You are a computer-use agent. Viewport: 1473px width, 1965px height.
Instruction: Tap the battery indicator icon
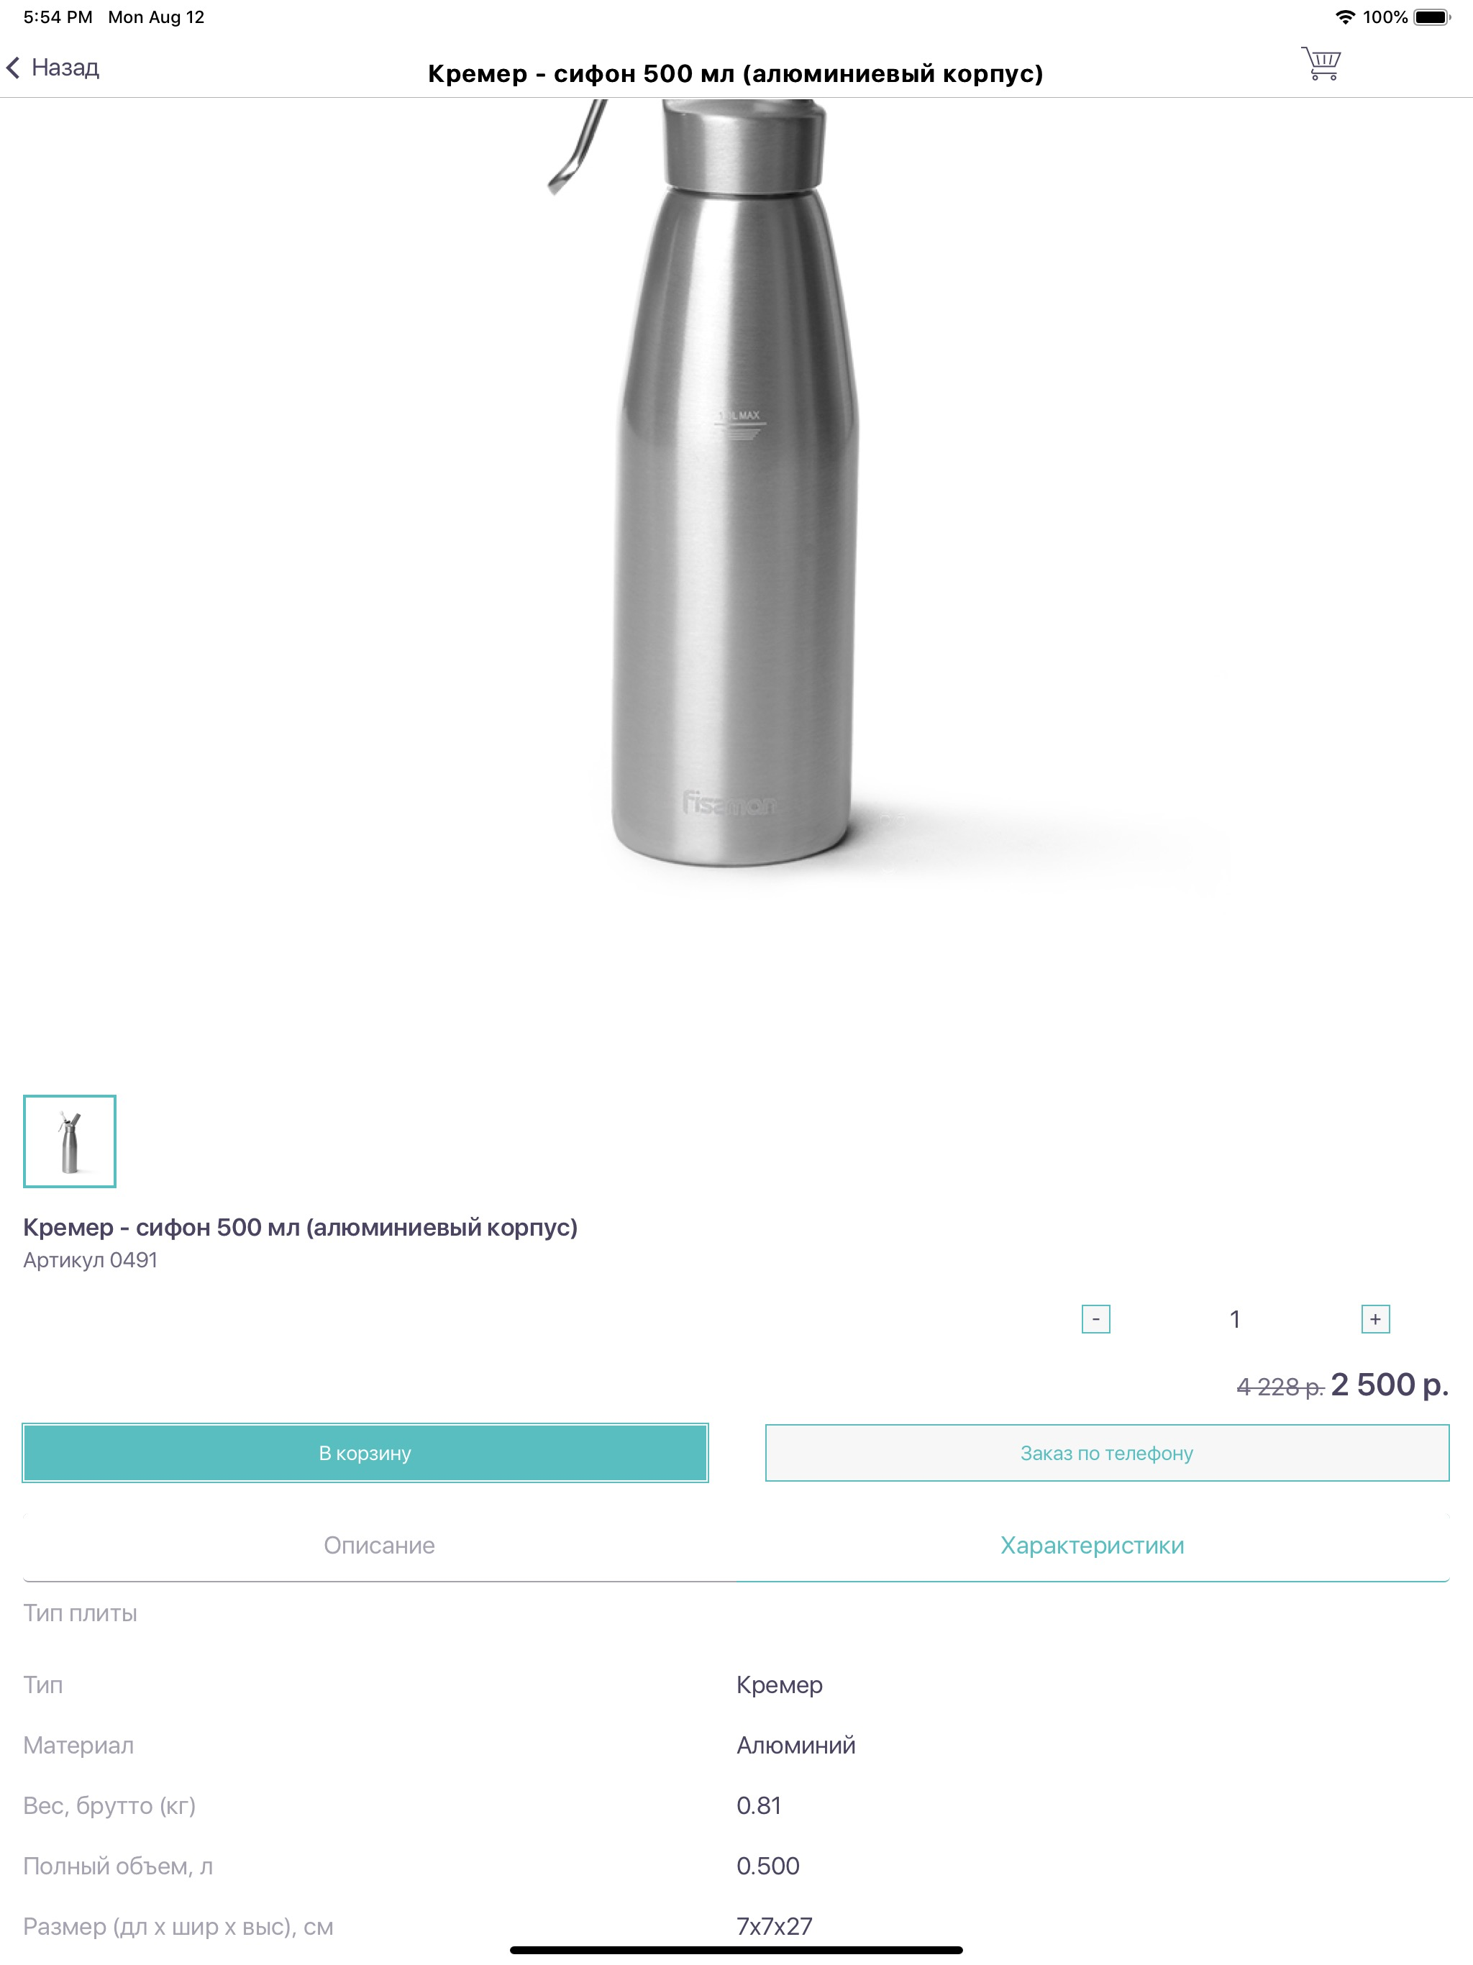1432,17
